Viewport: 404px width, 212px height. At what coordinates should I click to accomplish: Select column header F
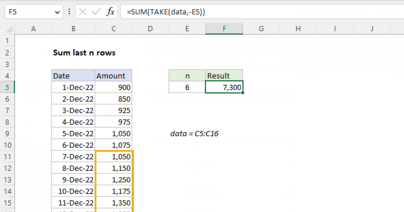[x=224, y=29]
